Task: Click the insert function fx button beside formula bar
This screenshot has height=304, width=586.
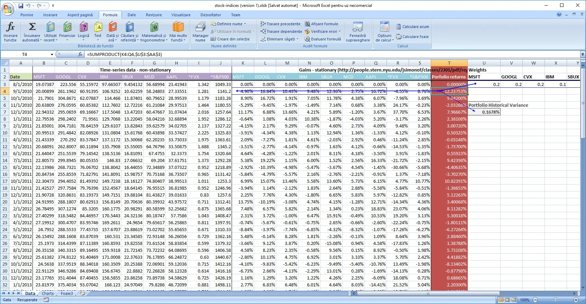Action: point(80,54)
